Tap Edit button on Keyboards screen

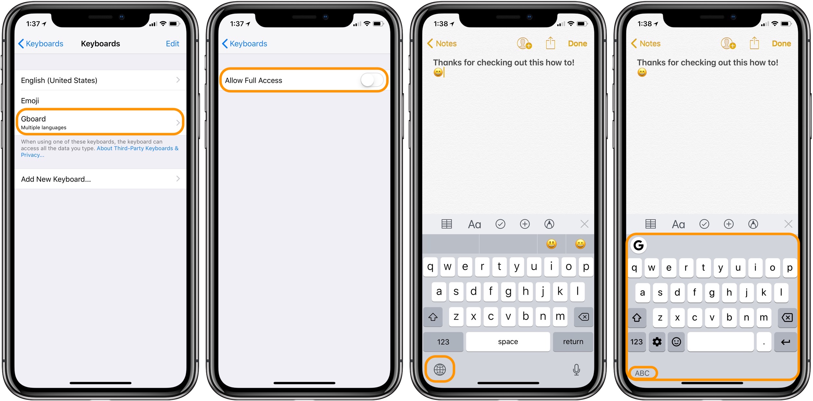point(175,43)
